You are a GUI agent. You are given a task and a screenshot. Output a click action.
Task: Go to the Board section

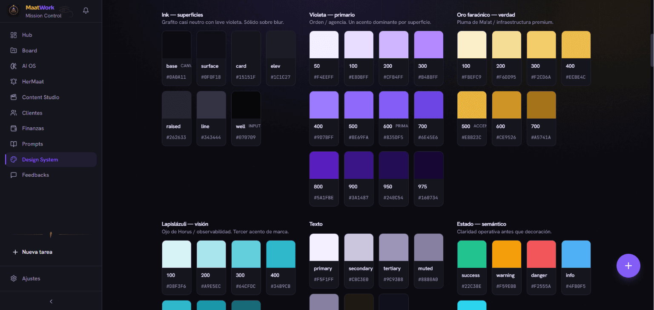pos(51,50)
